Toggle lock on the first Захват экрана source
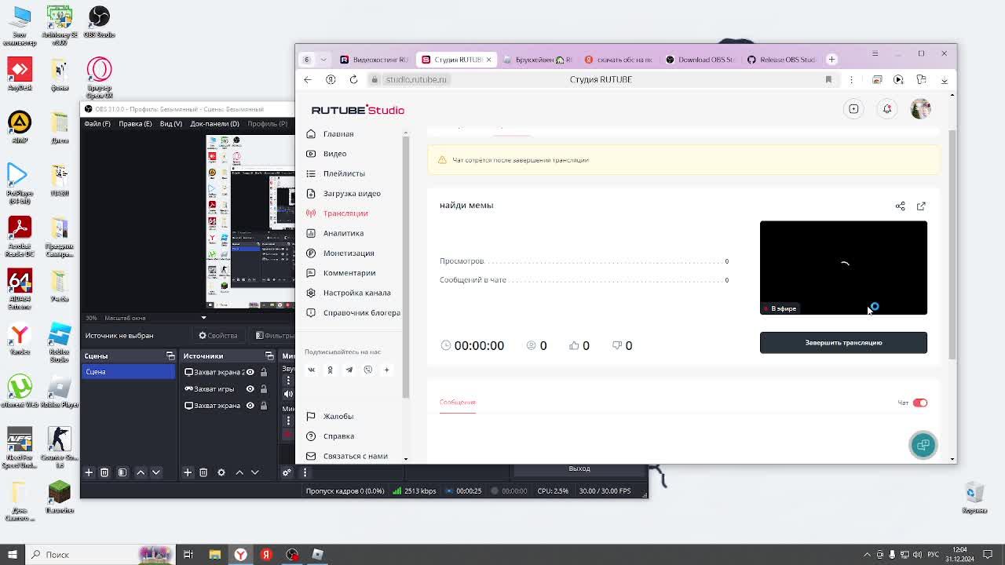This screenshot has height=565, width=1005. click(x=264, y=372)
